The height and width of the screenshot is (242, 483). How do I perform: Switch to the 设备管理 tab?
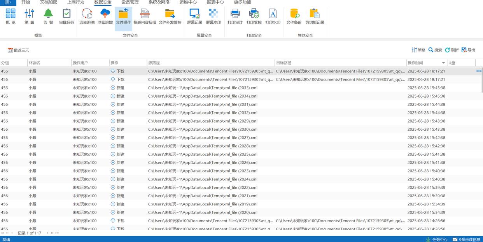coord(130,2)
